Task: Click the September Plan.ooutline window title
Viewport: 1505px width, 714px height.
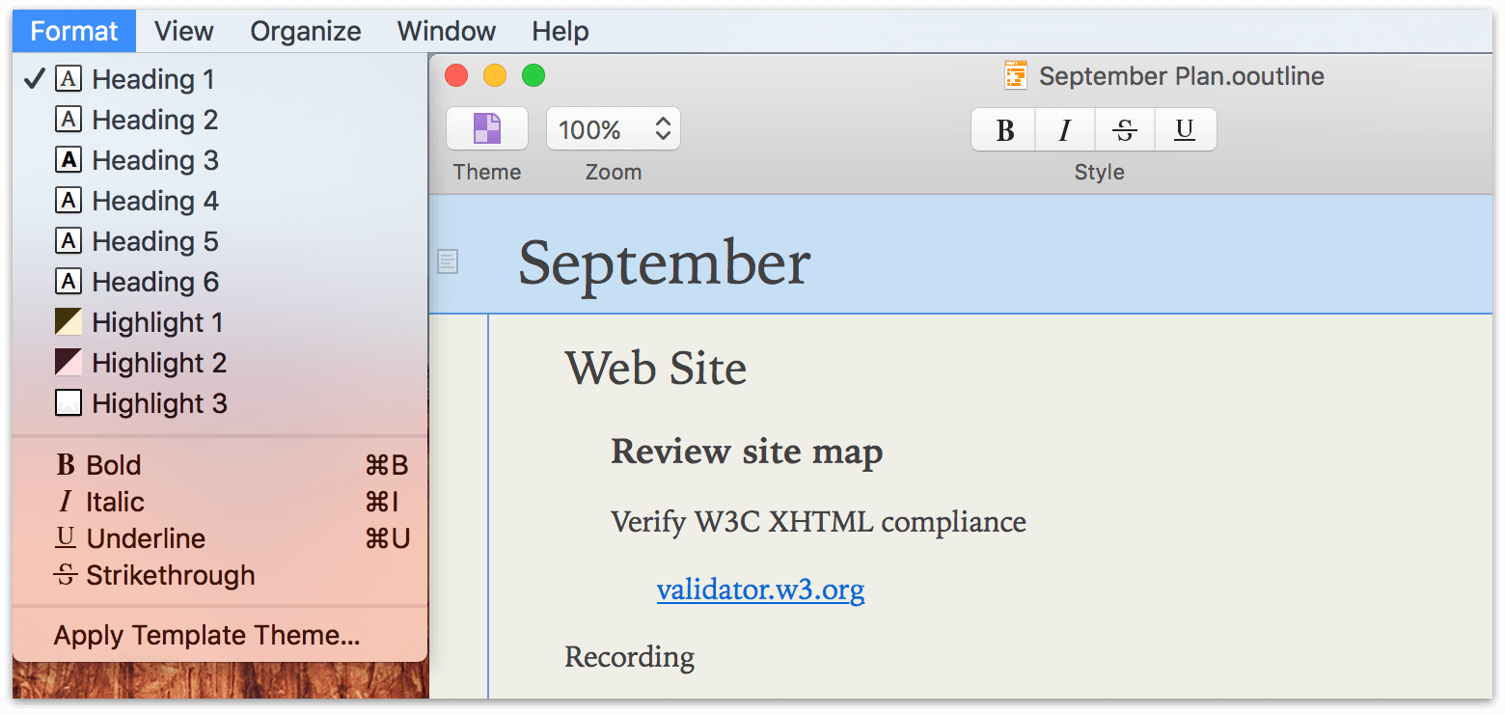Action: click(x=1182, y=76)
